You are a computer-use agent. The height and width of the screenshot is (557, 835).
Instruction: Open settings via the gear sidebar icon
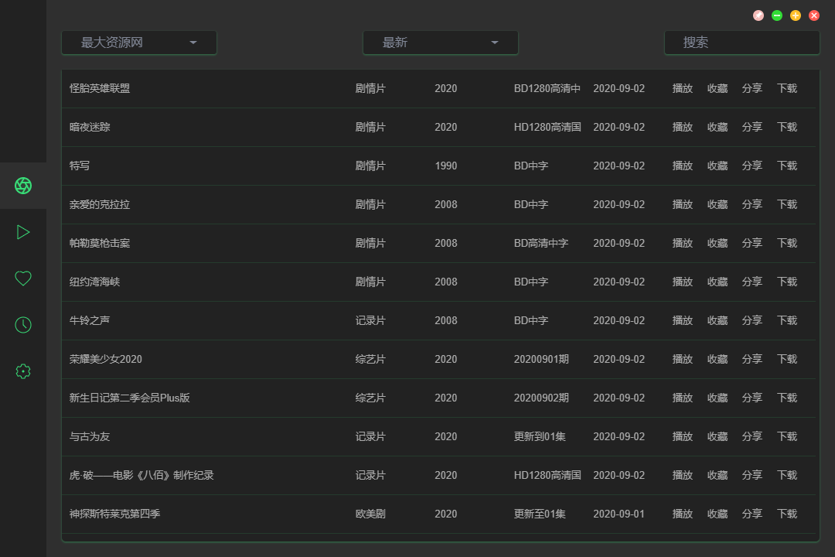pyautogui.click(x=23, y=371)
